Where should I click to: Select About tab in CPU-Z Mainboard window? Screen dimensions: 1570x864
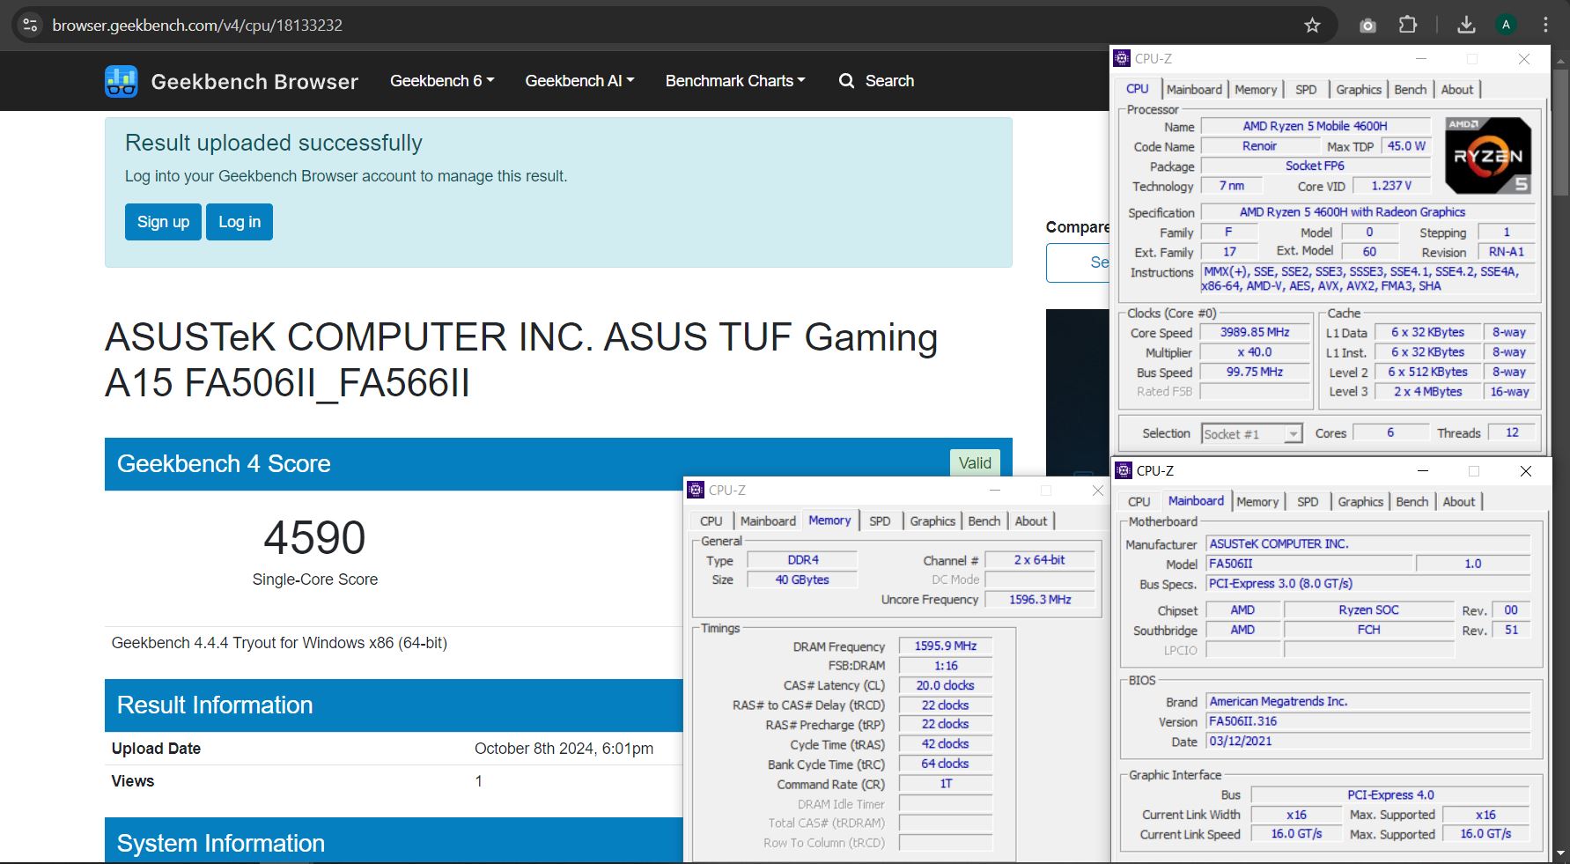coord(1459,502)
